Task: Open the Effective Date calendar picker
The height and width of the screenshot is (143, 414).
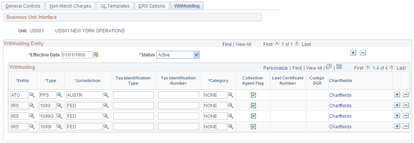Action: (96, 55)
